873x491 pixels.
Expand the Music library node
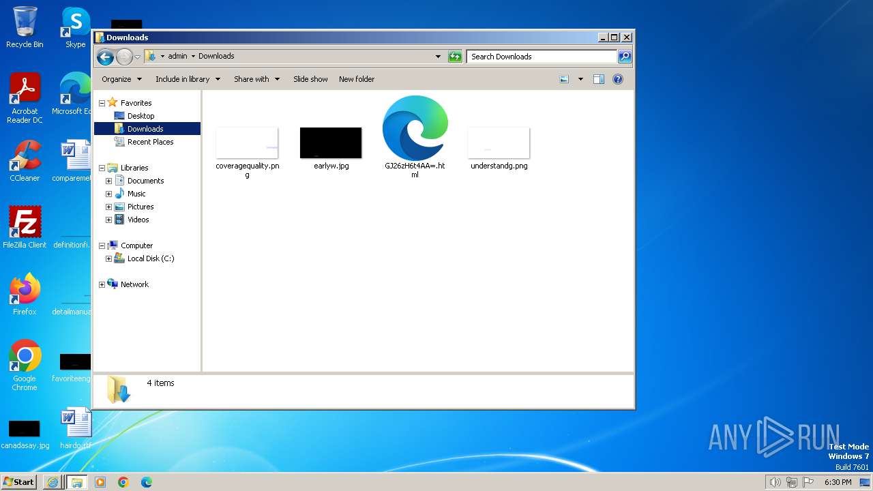click(x=108, y=194)
